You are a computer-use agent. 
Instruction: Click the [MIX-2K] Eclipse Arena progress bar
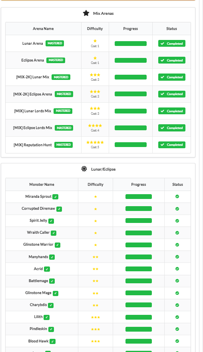pyautogui.click(x=130, y=94)
